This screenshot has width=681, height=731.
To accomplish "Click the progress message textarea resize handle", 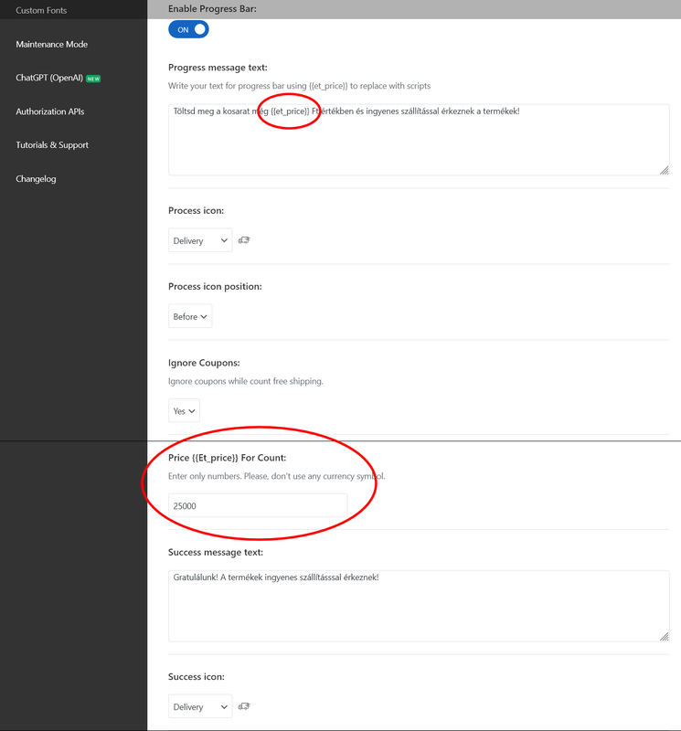I will pyautogui.click(x=665, y=171).
